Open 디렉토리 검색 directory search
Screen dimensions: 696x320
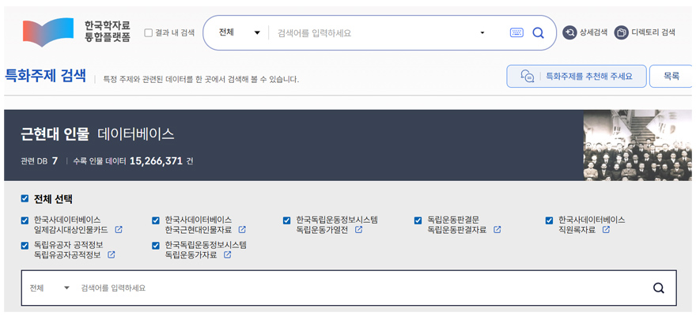click(645, 32)
